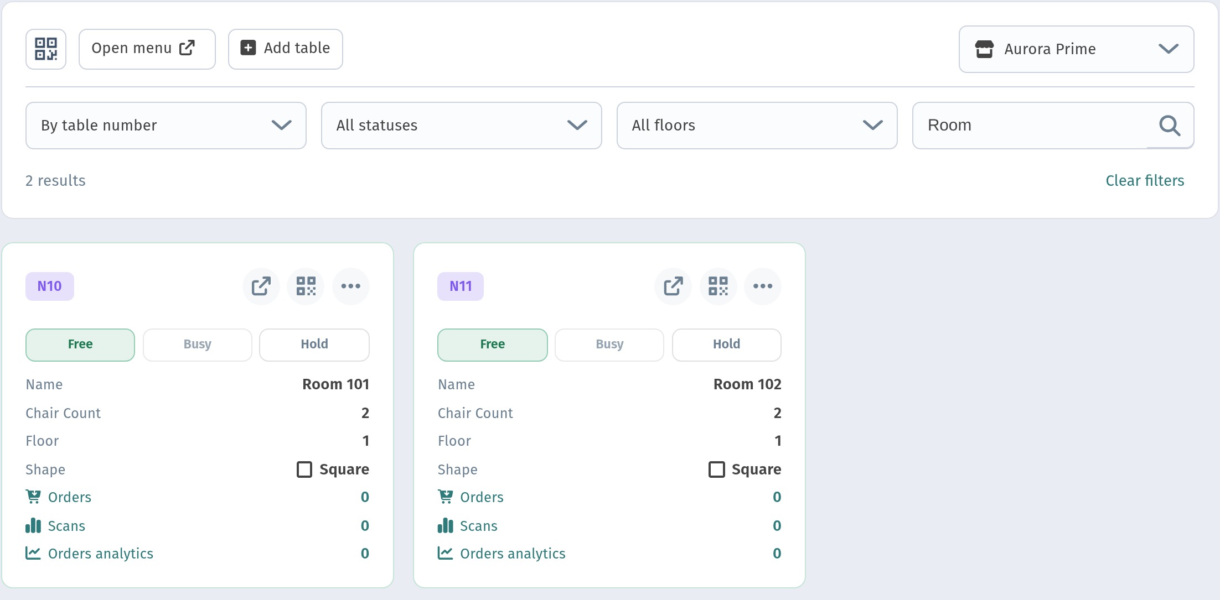This screenshot has height=600, width=1220.
Task: Open the QR code button in top toolbar
Action: tap(46, 49)
